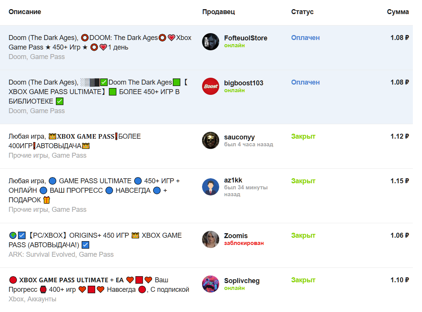
Task: Open sauconyy skull avatar
Action: pyautogui.click(x=210, y=140)
